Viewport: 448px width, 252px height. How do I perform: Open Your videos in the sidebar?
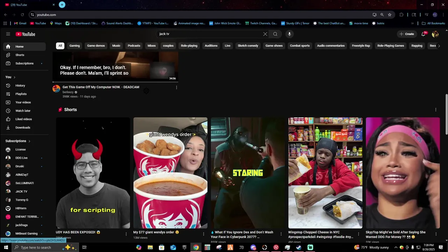click(24, 102)
